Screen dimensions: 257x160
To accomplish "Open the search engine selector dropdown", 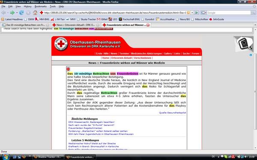I will 204,12.
